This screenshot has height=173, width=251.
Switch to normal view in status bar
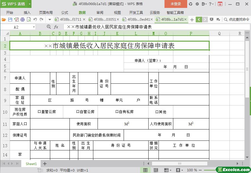click(145, 170)
